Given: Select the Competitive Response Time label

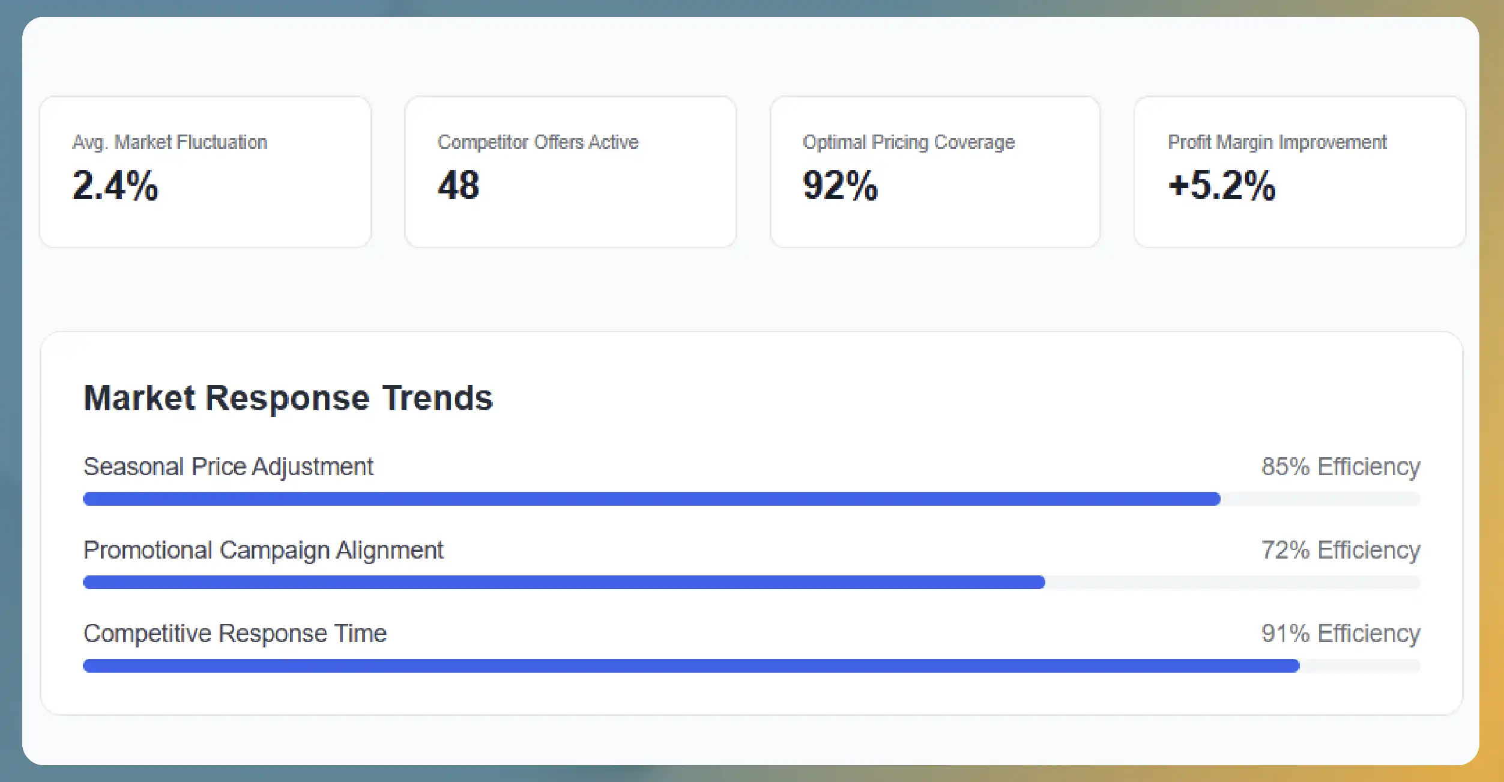Looking at the screenshot, I should (235, 634).
